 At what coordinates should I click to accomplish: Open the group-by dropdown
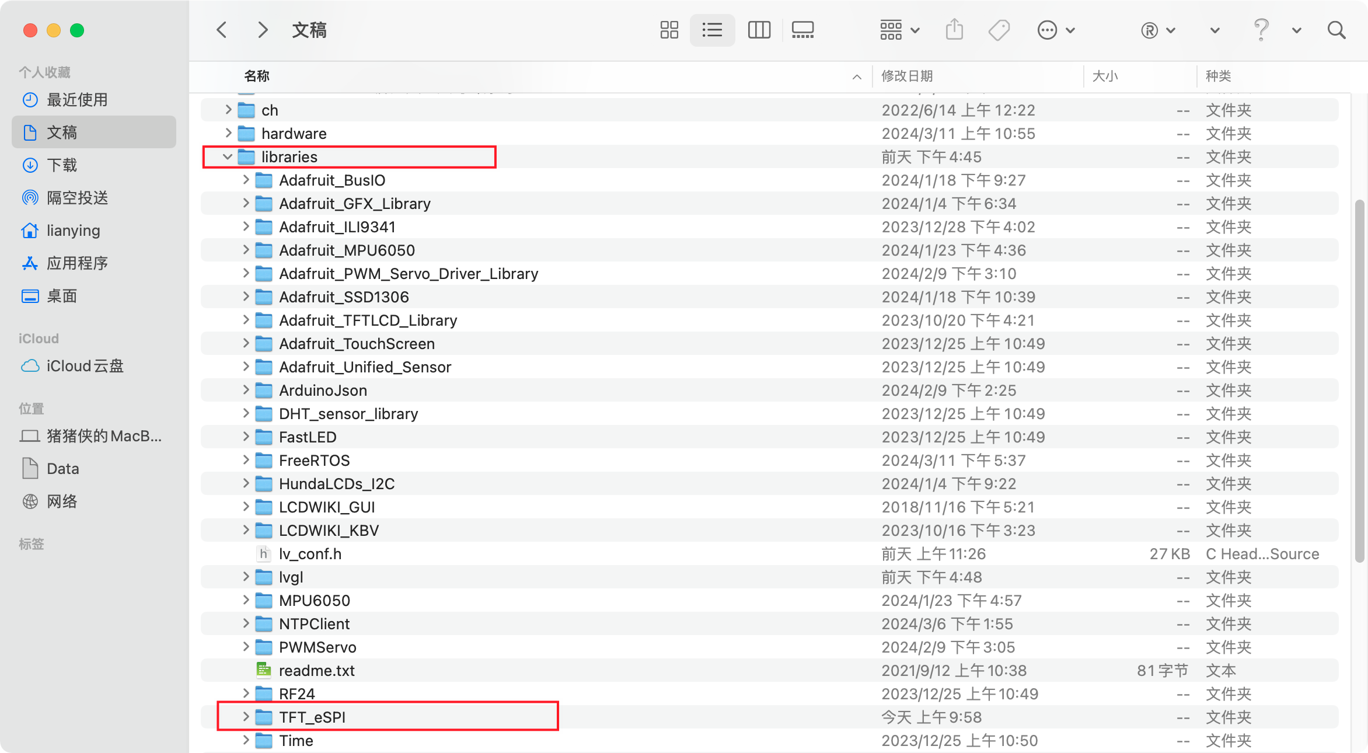[899, 30]
